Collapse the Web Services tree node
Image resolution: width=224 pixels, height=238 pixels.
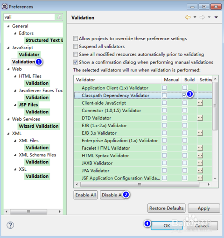[8, 119]
